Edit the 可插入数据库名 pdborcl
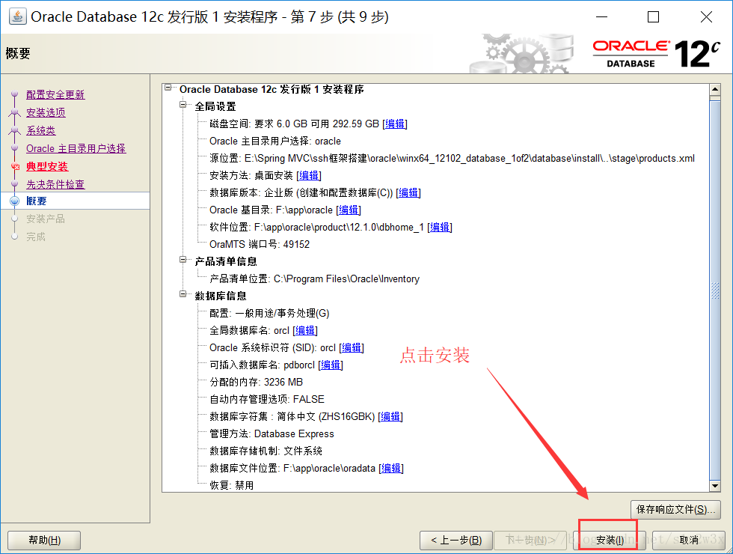The width and height of the screenshot is (733, 554). point(331,365)
